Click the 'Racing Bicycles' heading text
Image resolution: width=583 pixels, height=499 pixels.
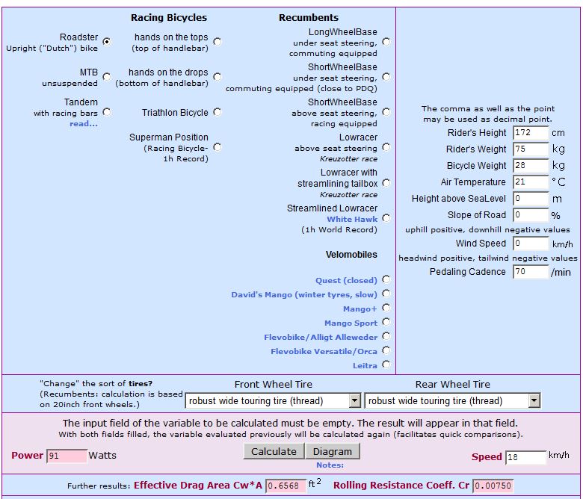pyautogui.click(x=169, y=17)
